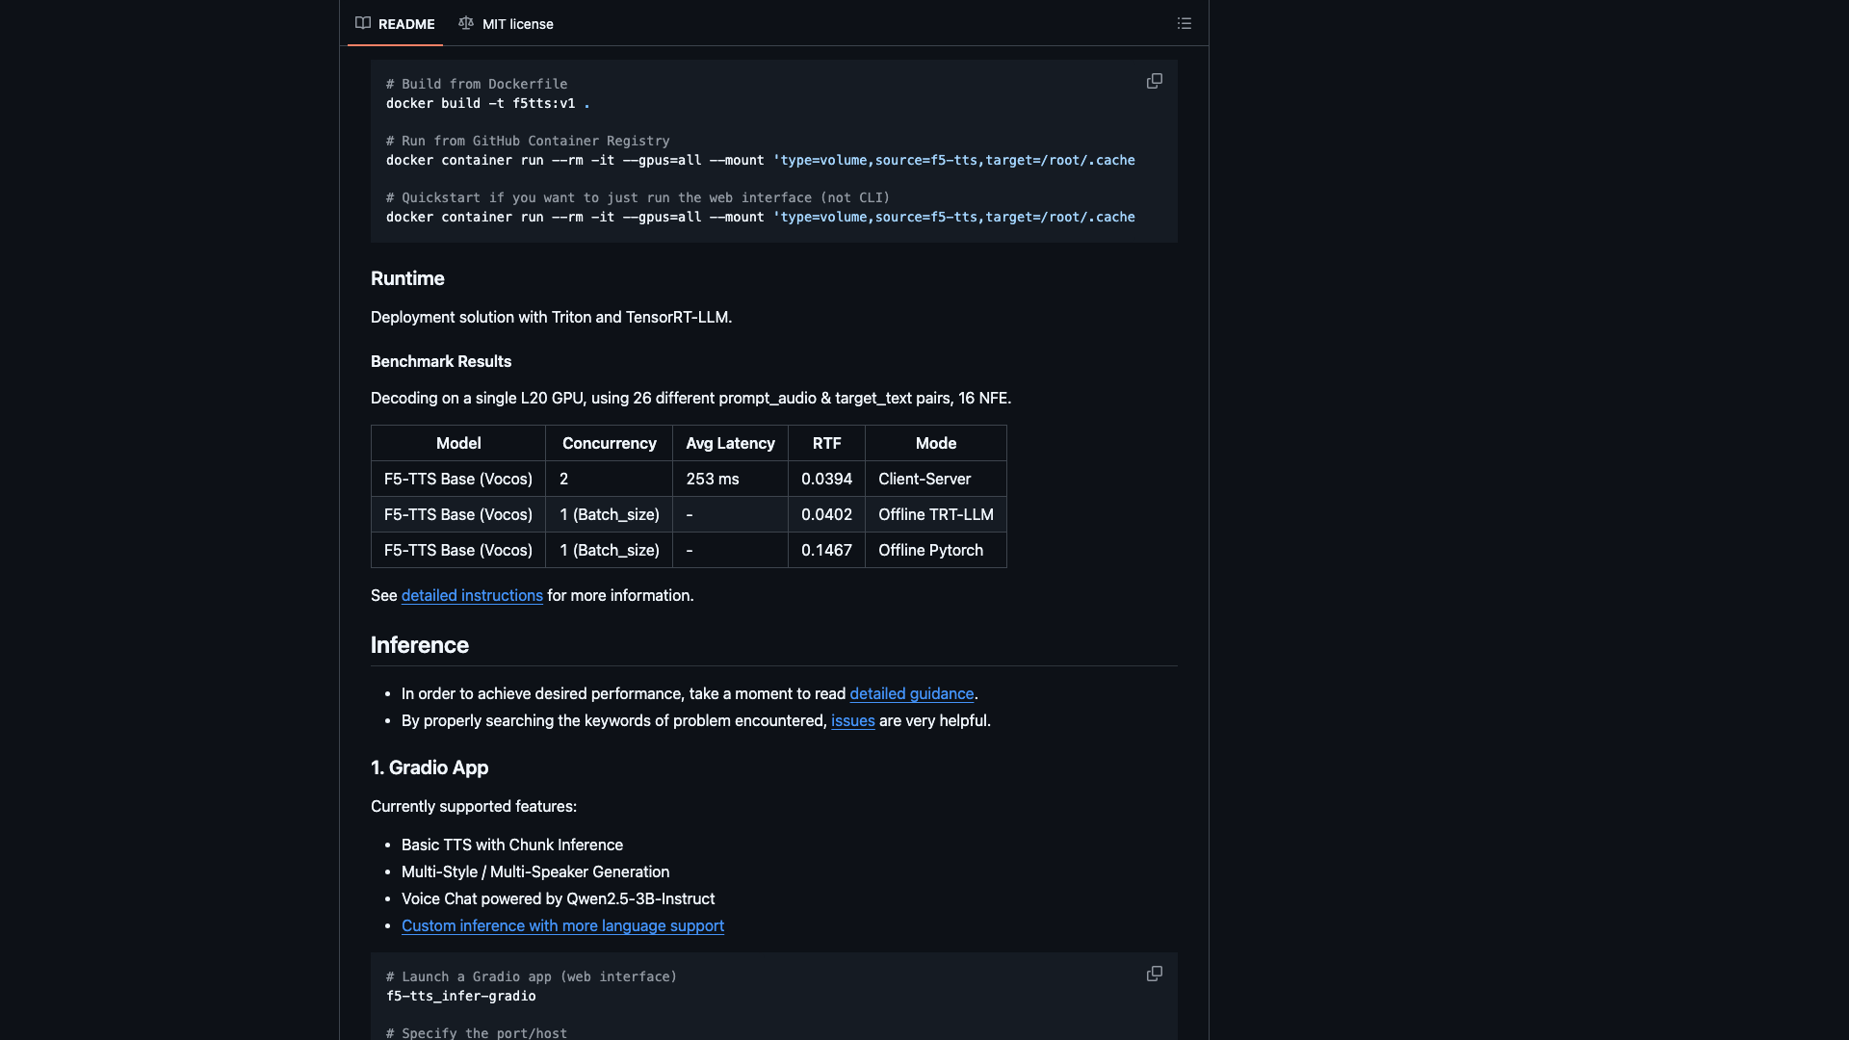1849x1040 pixels.
Task: Click the Offline Pytorch cell
Action: 936,550
